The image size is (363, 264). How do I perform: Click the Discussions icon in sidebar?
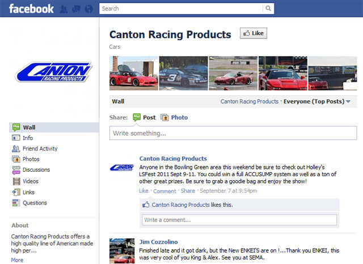[16, 170]
